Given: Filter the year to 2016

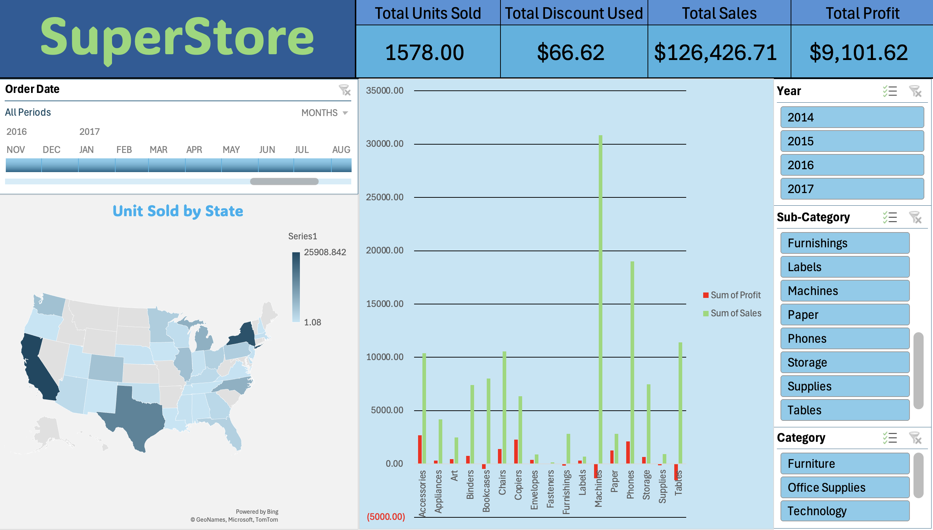Looking at the screenshot, I should click(852, 165).
